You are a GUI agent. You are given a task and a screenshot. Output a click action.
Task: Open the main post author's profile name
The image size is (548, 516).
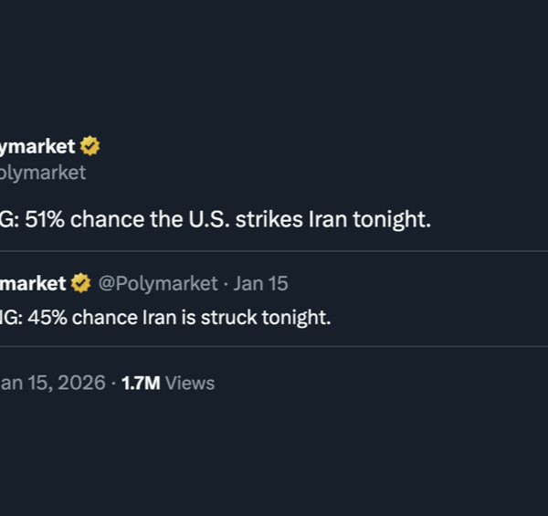37,146
